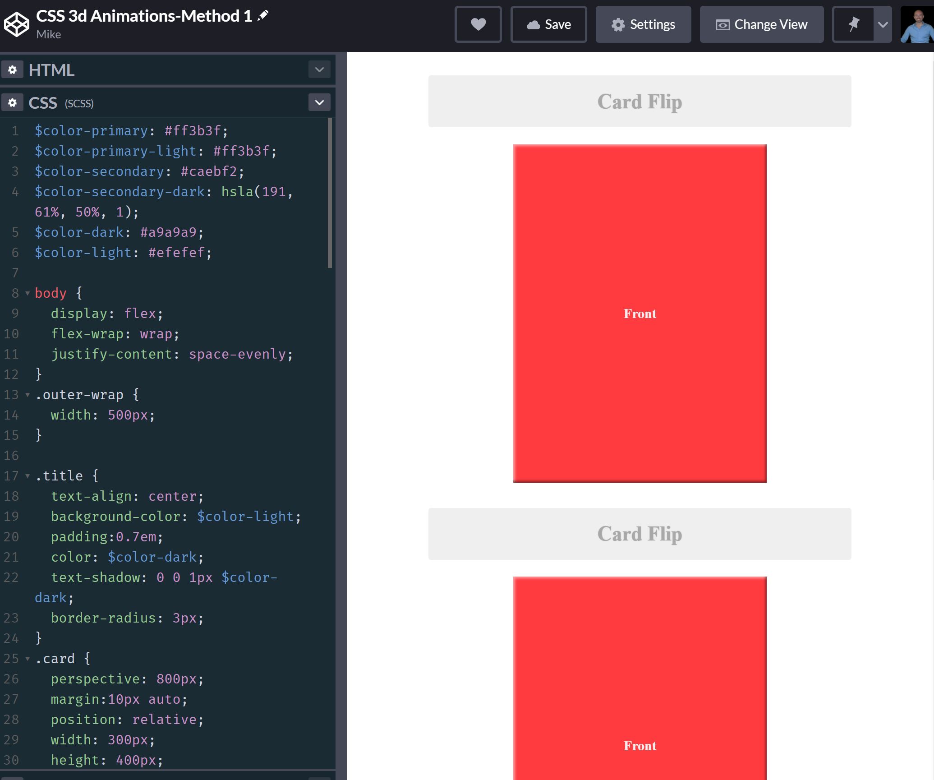Open the HTML panel settings gear

[13, 69]
